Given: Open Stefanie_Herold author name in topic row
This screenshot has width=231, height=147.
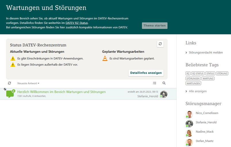Looking at the screenshot, I should point(148,96).
